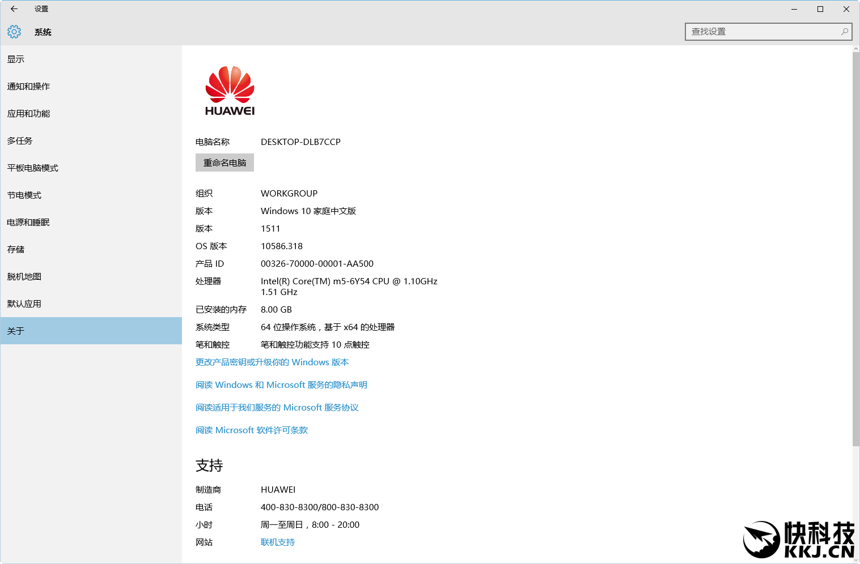Go back with the arrow icon
The height and width of the screenshot is (564, 860).
[14, 9]
